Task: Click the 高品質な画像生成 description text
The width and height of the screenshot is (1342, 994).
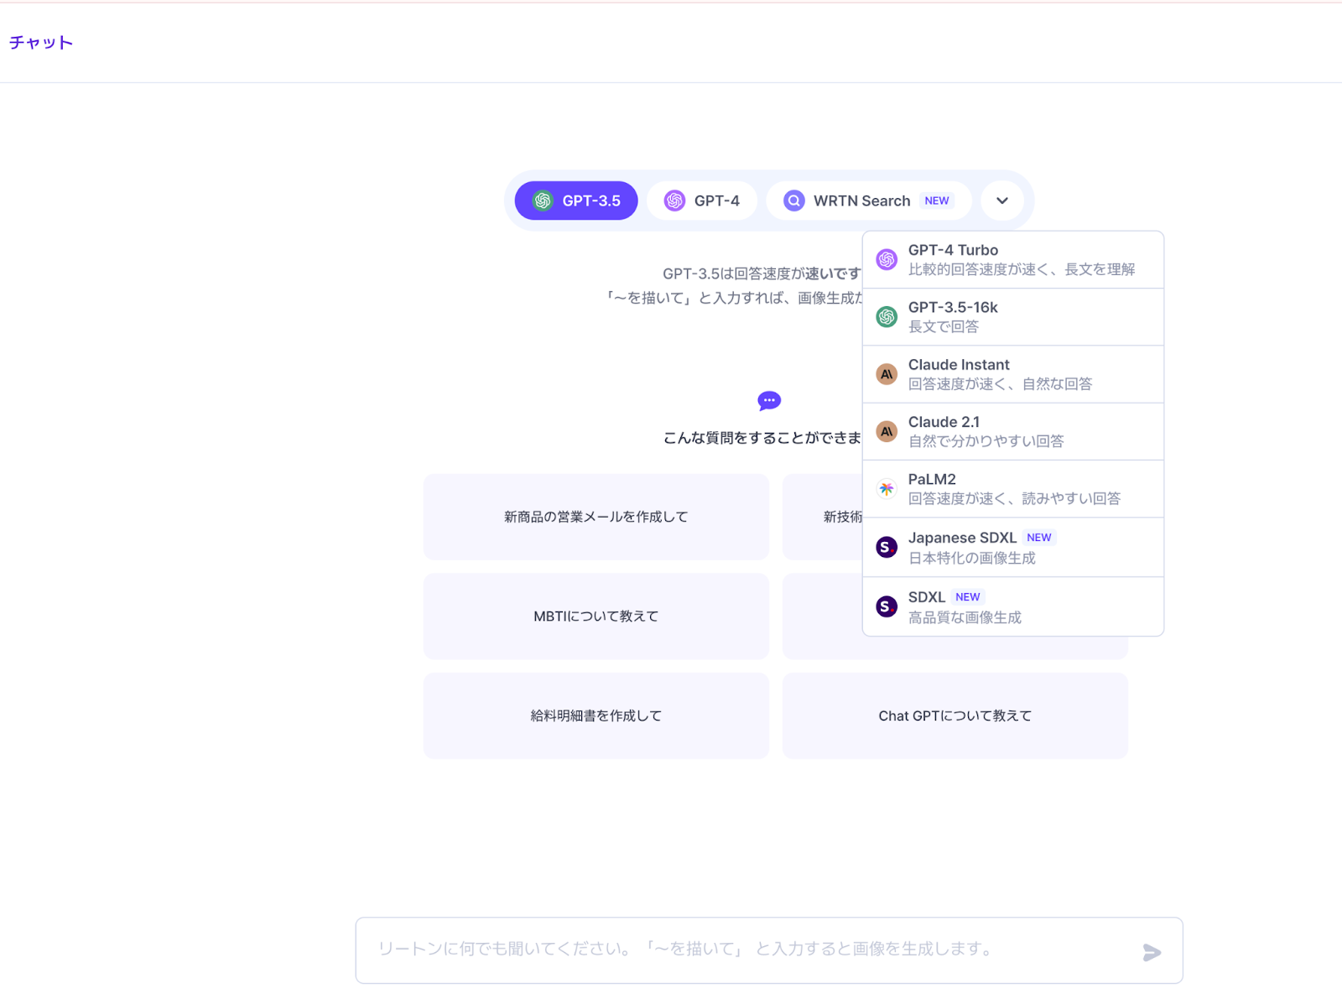Action: pyautogui.click(x=965, y=617)
